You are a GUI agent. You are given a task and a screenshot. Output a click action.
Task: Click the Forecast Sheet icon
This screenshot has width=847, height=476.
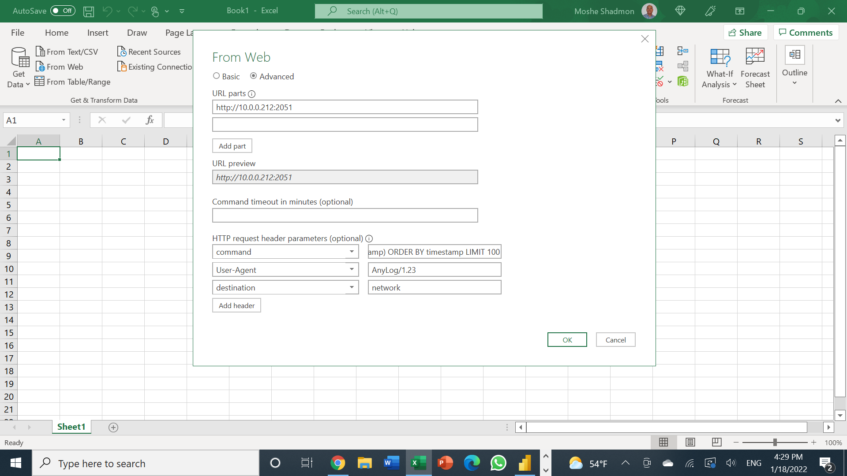coord(755,68)
